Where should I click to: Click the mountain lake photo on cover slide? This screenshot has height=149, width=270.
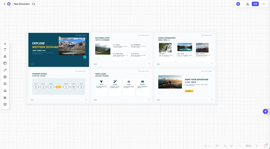coord(72,46)
